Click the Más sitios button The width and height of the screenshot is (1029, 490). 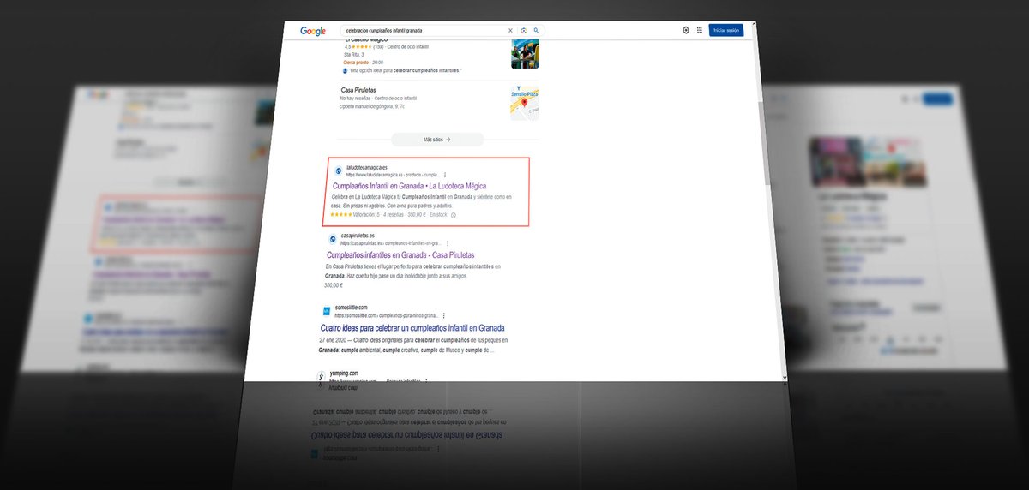click(437, 139)
